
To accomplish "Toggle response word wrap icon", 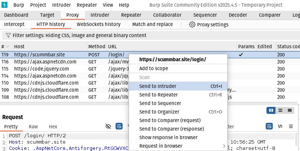I will [x=269, y=126].
